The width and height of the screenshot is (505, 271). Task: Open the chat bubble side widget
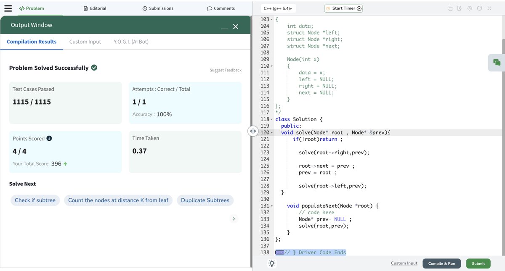(x=497, y=63)
